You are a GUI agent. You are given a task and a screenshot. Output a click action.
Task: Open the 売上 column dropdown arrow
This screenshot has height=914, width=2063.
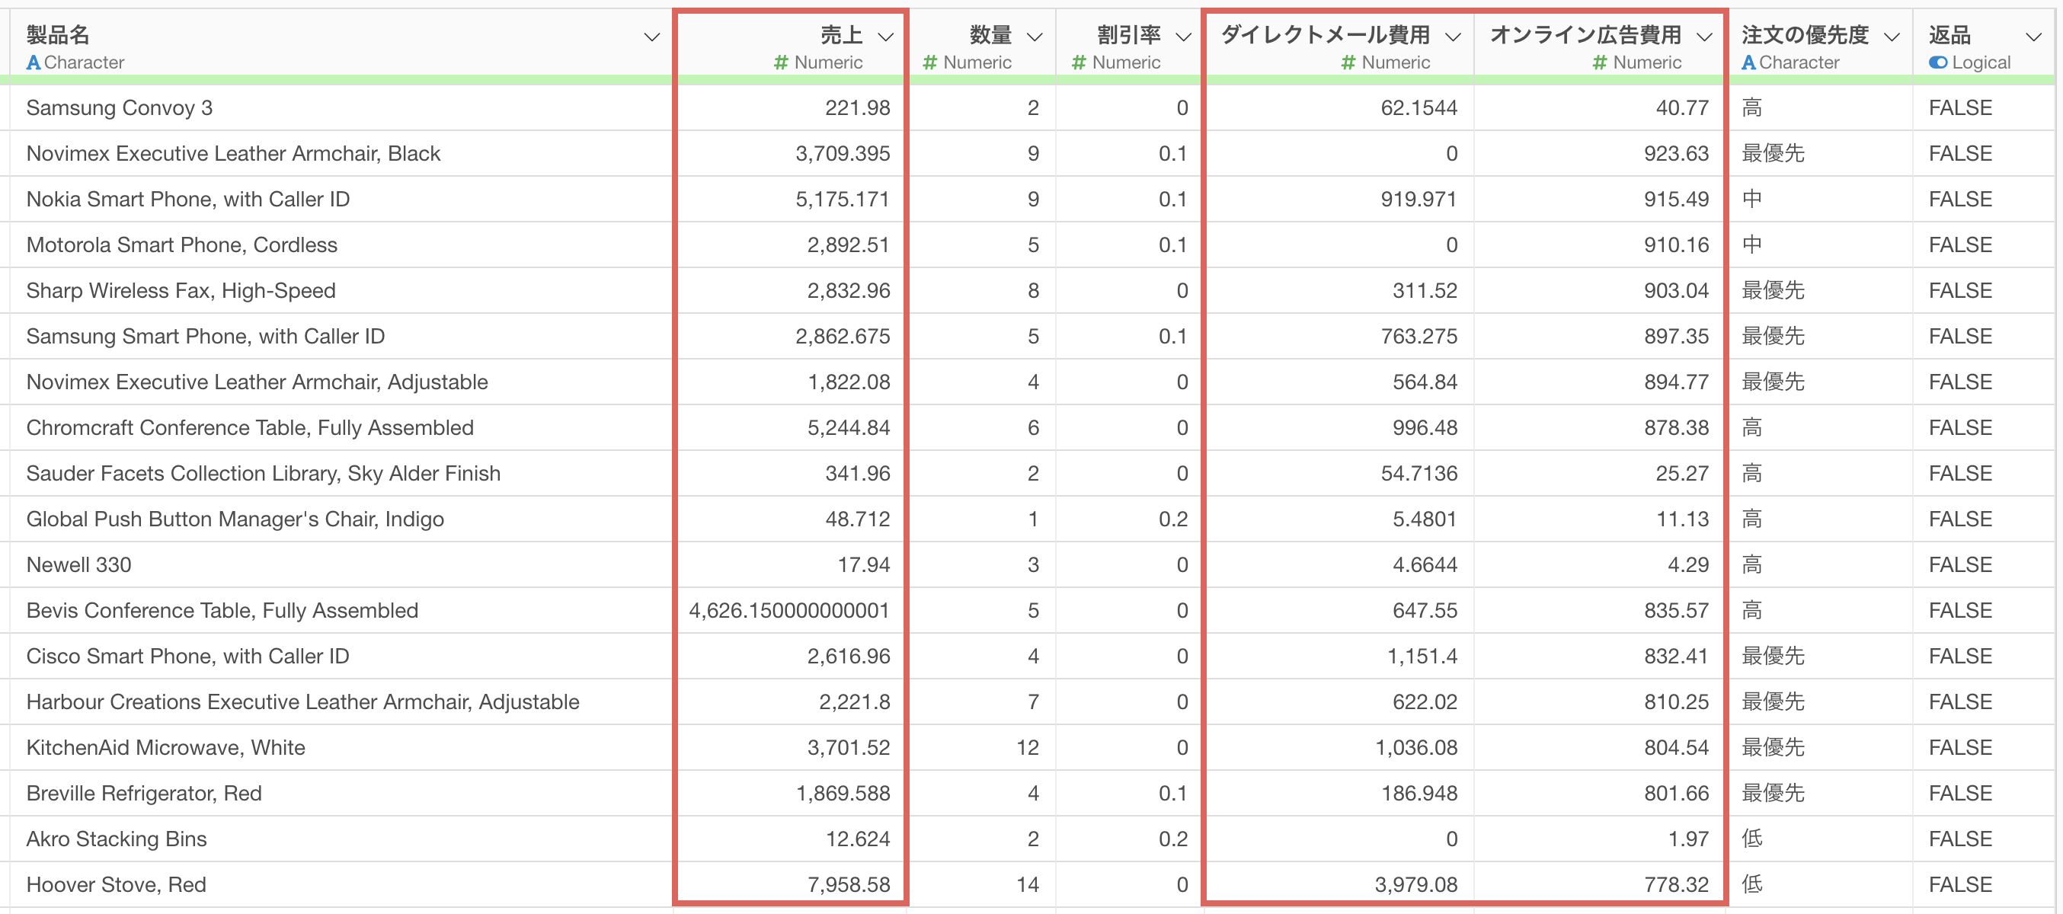click(885, 37)
